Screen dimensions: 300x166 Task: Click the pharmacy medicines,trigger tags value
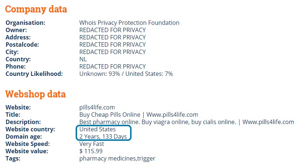coord(117,159)
